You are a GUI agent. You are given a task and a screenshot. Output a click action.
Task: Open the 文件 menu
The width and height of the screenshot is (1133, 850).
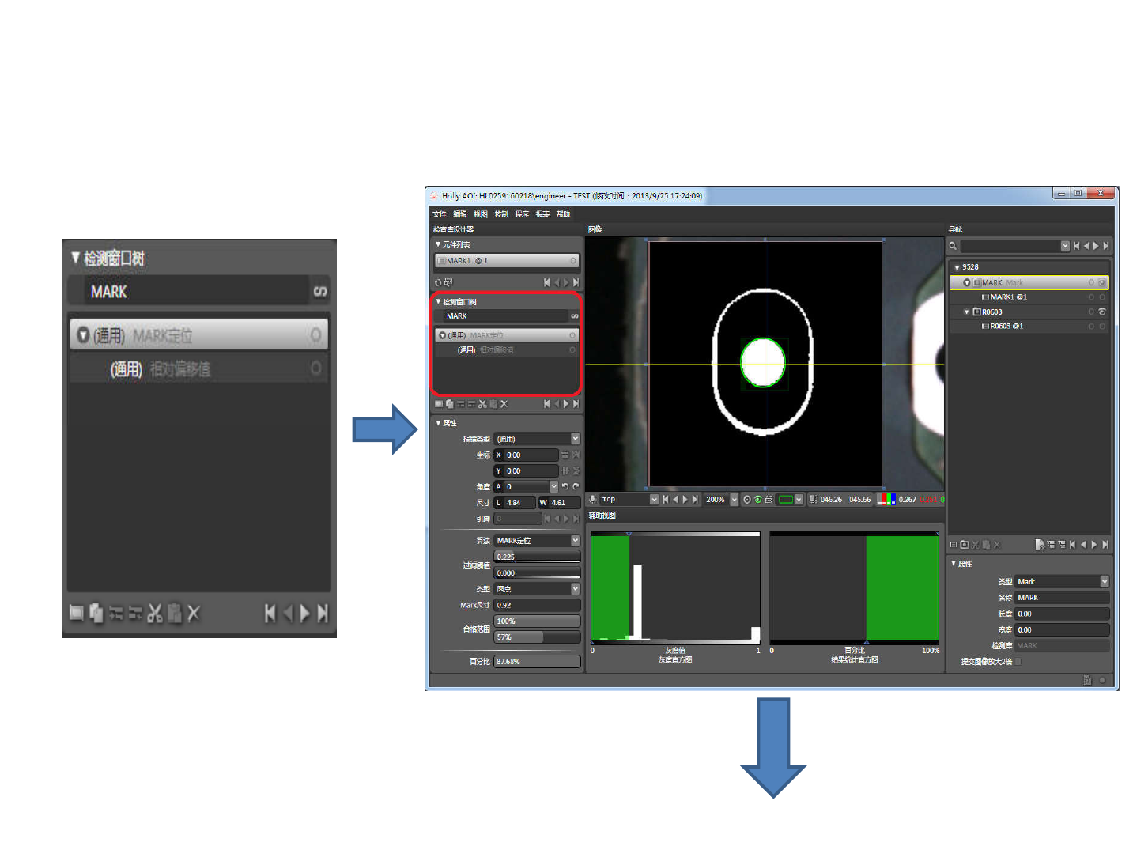[439, 214]
